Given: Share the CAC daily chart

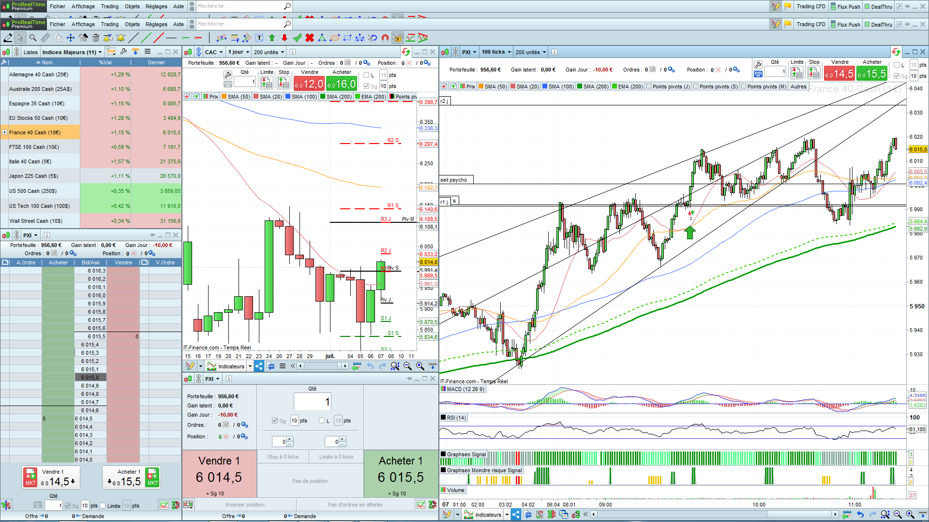Looking at the screenshot, I should click(x=259, y=366).
